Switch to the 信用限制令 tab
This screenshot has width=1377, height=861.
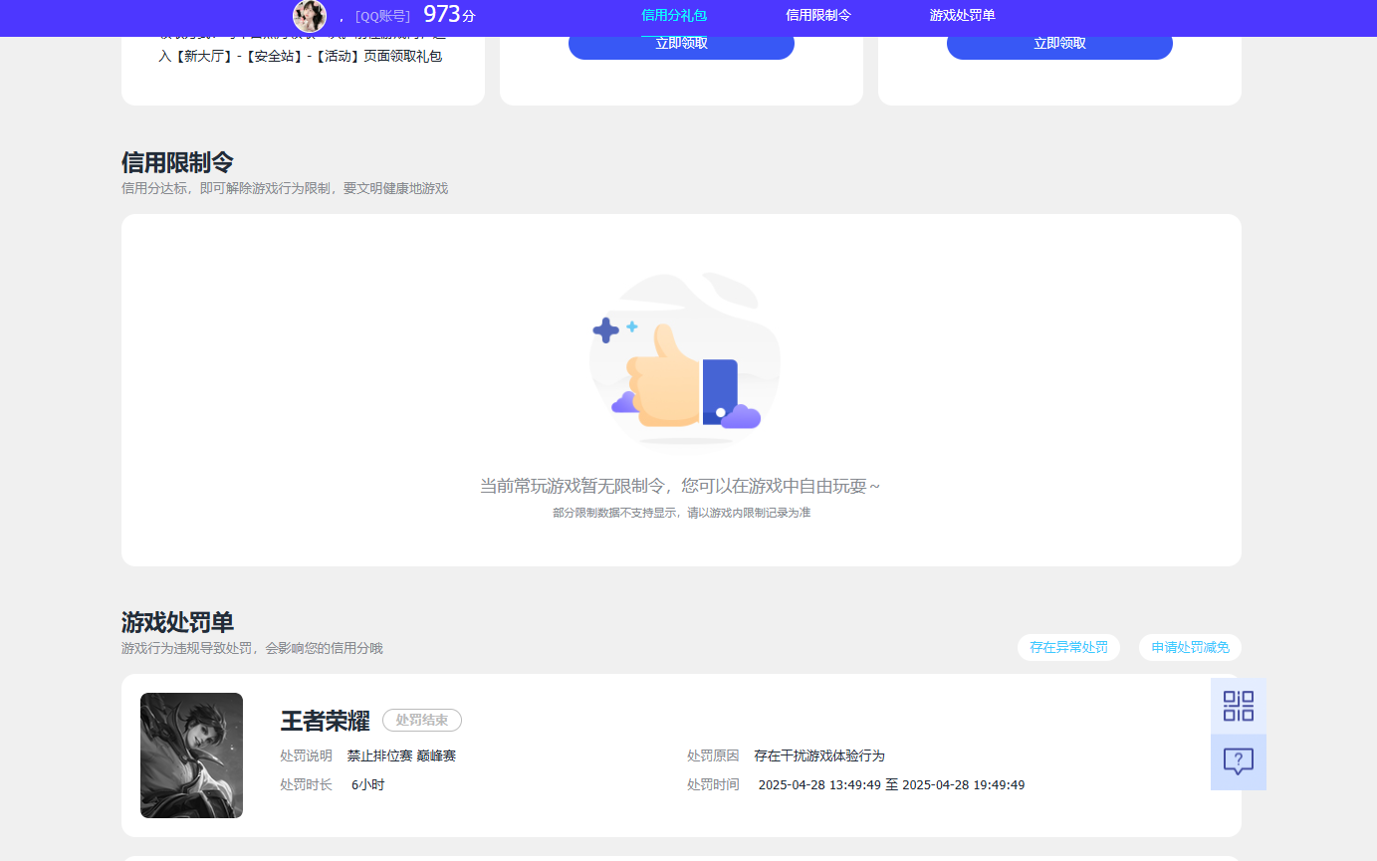816,16
